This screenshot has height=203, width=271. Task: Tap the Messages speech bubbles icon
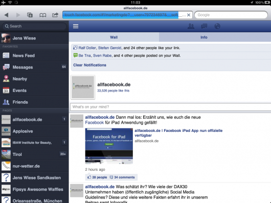coord(6,67)
